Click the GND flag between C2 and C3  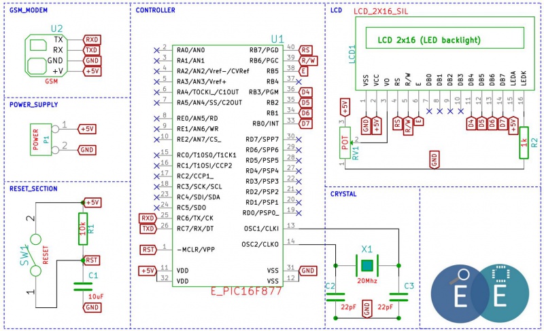point(367,309)
